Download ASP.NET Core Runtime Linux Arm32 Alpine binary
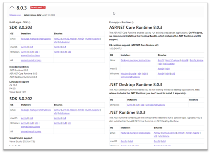Image resolution: width=211 pixels, height=154 pixels. [x=173, y=60]
